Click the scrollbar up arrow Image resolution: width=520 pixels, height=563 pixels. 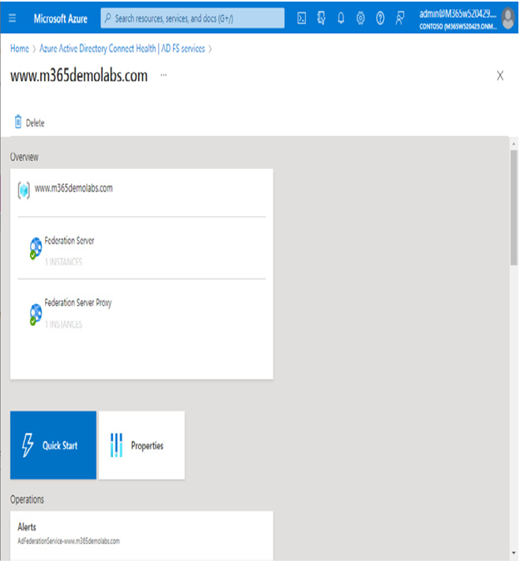click(514, 144)
